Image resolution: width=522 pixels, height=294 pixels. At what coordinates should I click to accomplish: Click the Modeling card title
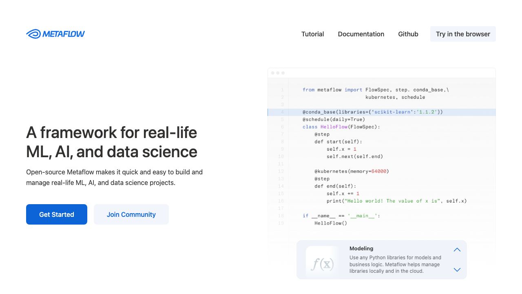click(361, 248)
